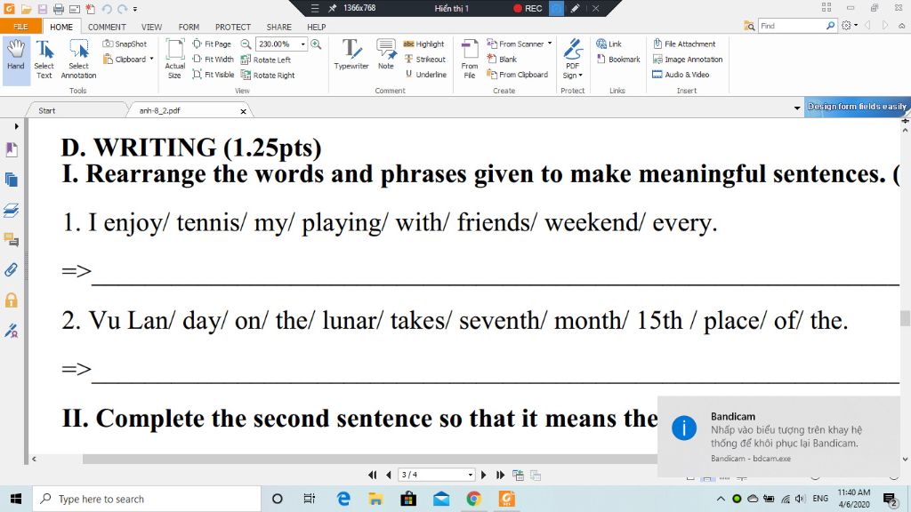Image resolution: width=911 pixels, height=512 pixels.
Task: Expand the From Scanner dropdown arrow
Action: point(550,44)
